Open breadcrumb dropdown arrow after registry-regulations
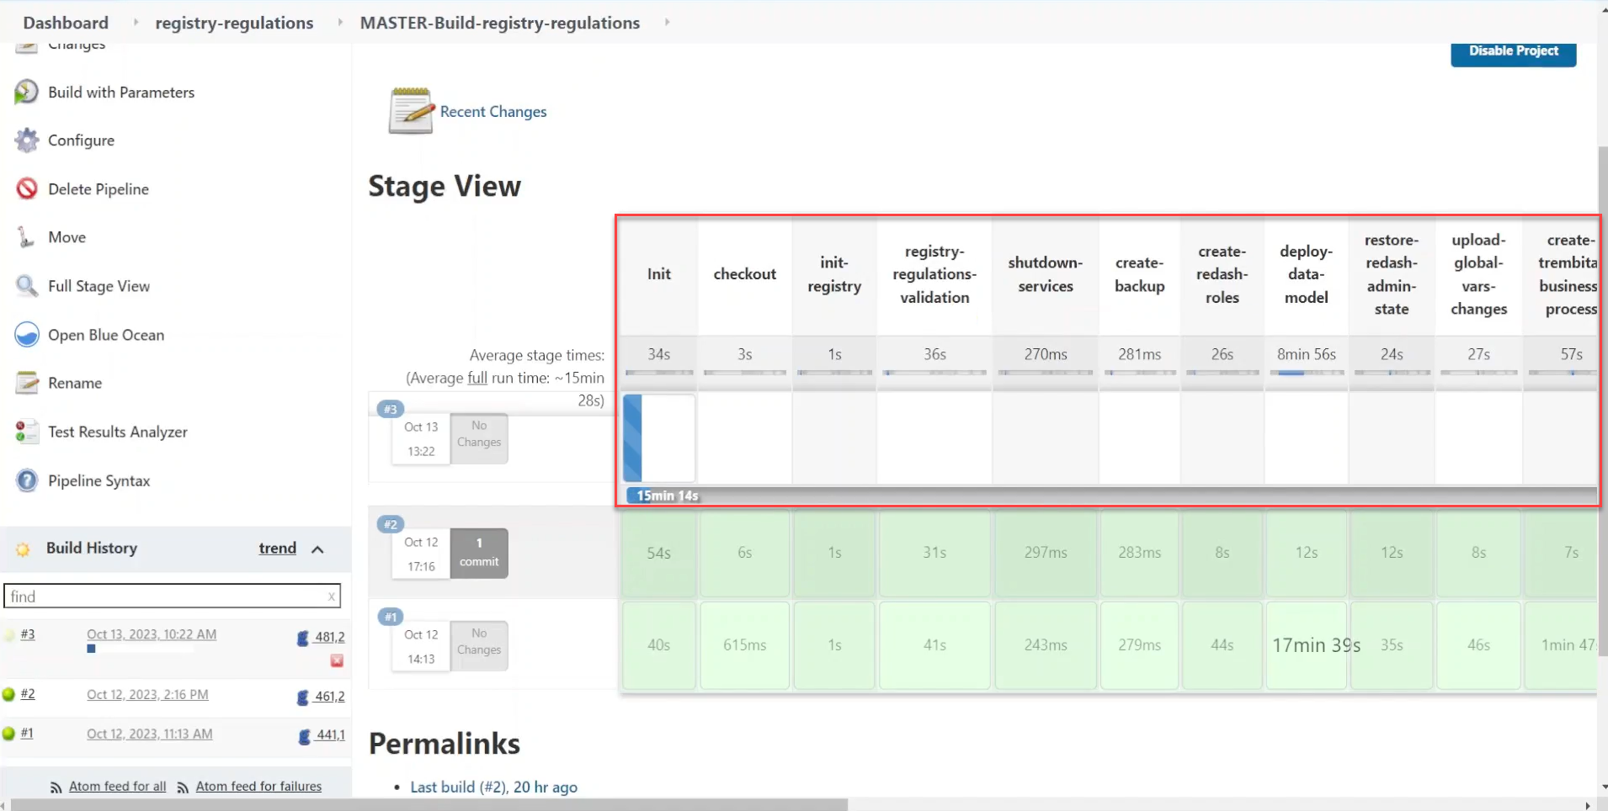Image resolution: width=1608 pixels, height=811 pixels. [x=339, y=22]
